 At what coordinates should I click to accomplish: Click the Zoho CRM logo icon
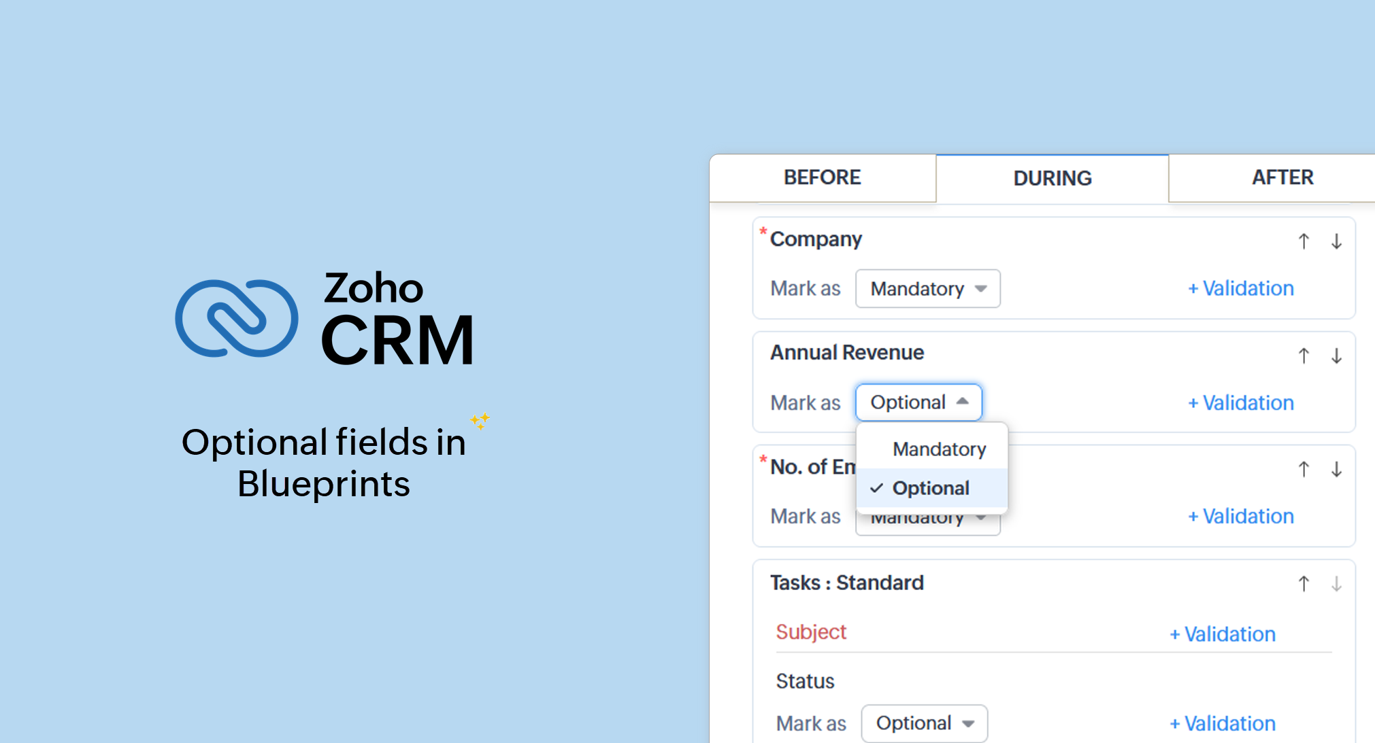coord(236,318)
